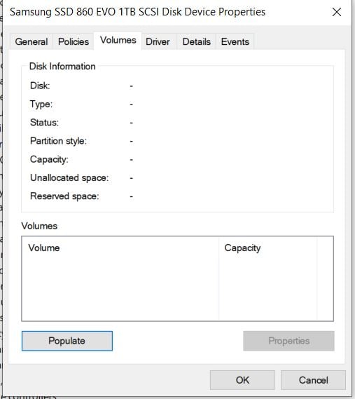
Task: View the Events tab
Action: click(x=235, y=41)
